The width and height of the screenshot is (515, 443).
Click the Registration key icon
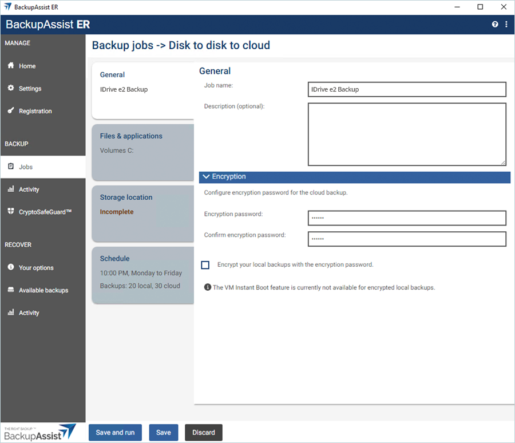point(11,111)
